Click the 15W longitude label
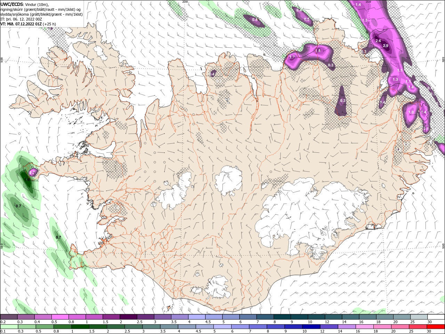 coord(369,2)
